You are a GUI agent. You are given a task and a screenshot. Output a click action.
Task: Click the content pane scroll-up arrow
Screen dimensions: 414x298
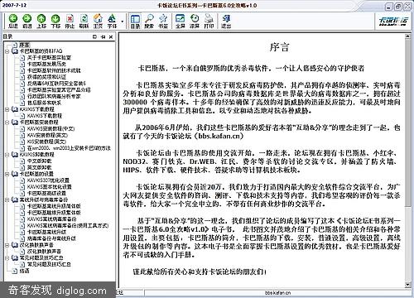407,36
